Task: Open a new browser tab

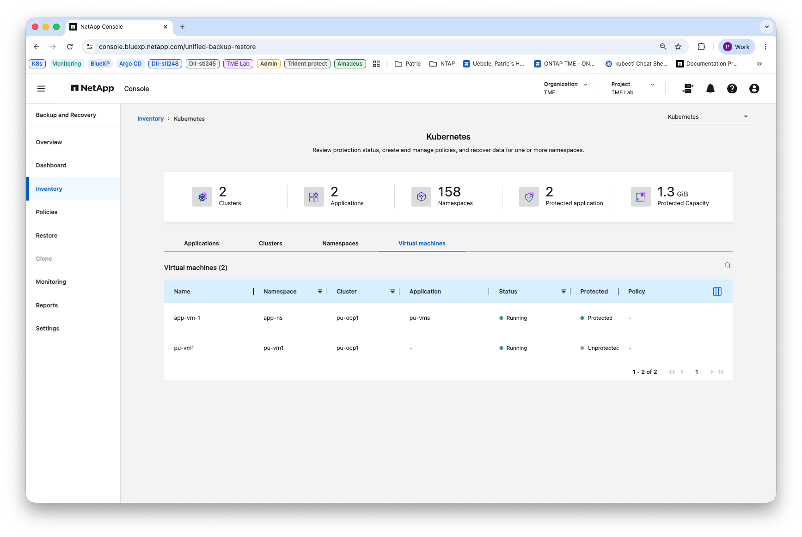Action: 182,27
